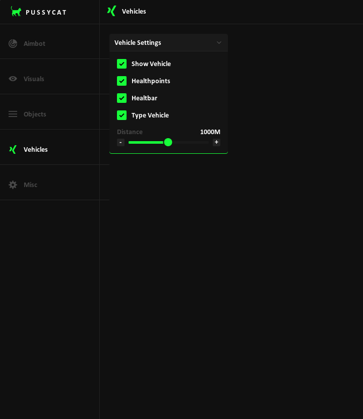The image size is (363, 419).
Task: Click the Misc gear icon
Action: [13, 185]
